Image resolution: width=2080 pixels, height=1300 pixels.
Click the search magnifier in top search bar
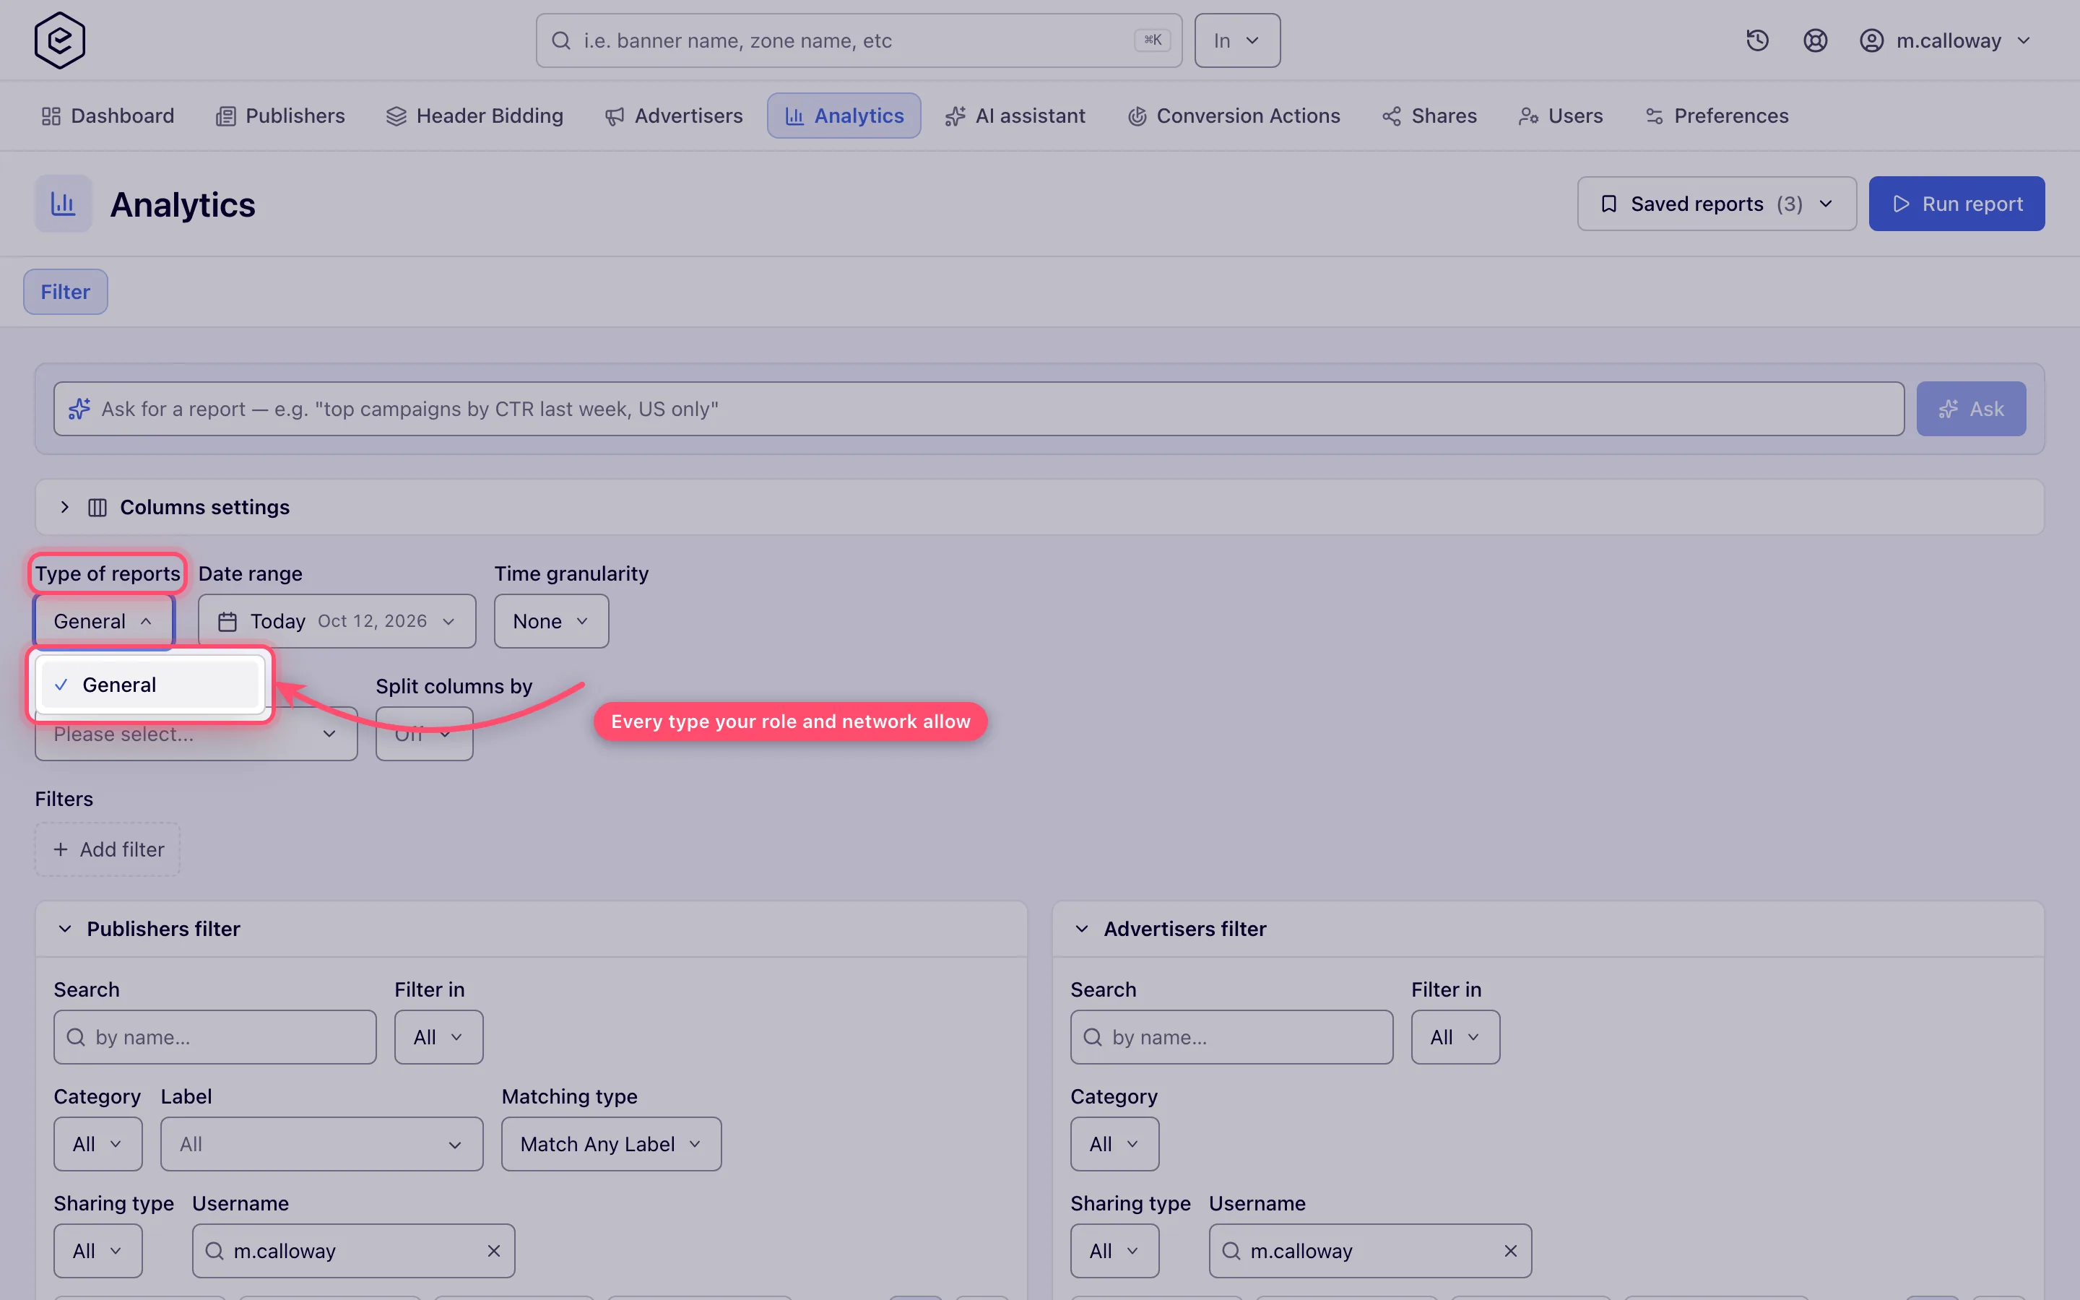pos(560,40)
